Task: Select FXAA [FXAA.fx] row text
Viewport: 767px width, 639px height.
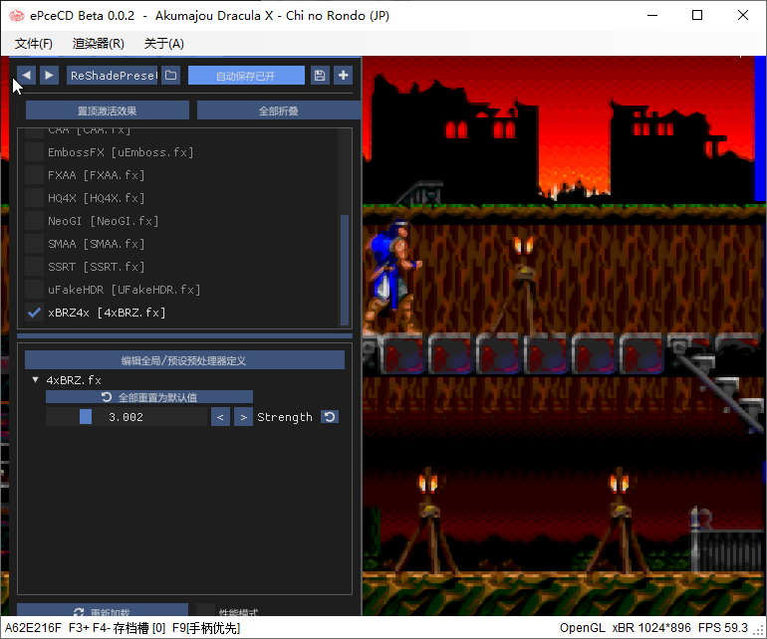Action: tap(96, 175)
